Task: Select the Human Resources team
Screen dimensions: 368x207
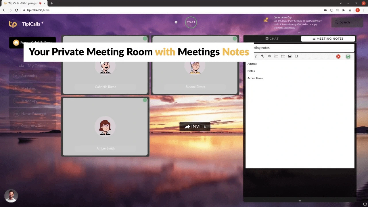Action: pos(32,114)
